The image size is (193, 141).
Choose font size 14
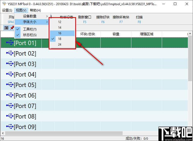pyautogui.click(x=62, y=28)
